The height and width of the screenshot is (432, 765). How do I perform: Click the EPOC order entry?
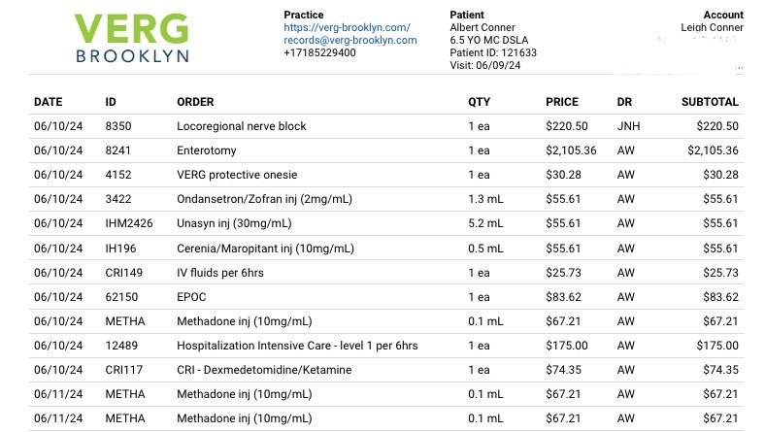coord(192,297)
